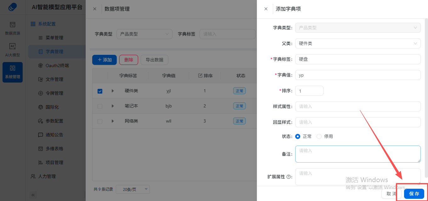Viewport: 428px width, 201px height.
Task: Close the 数据项管理 panel
Action: point(95,9)
